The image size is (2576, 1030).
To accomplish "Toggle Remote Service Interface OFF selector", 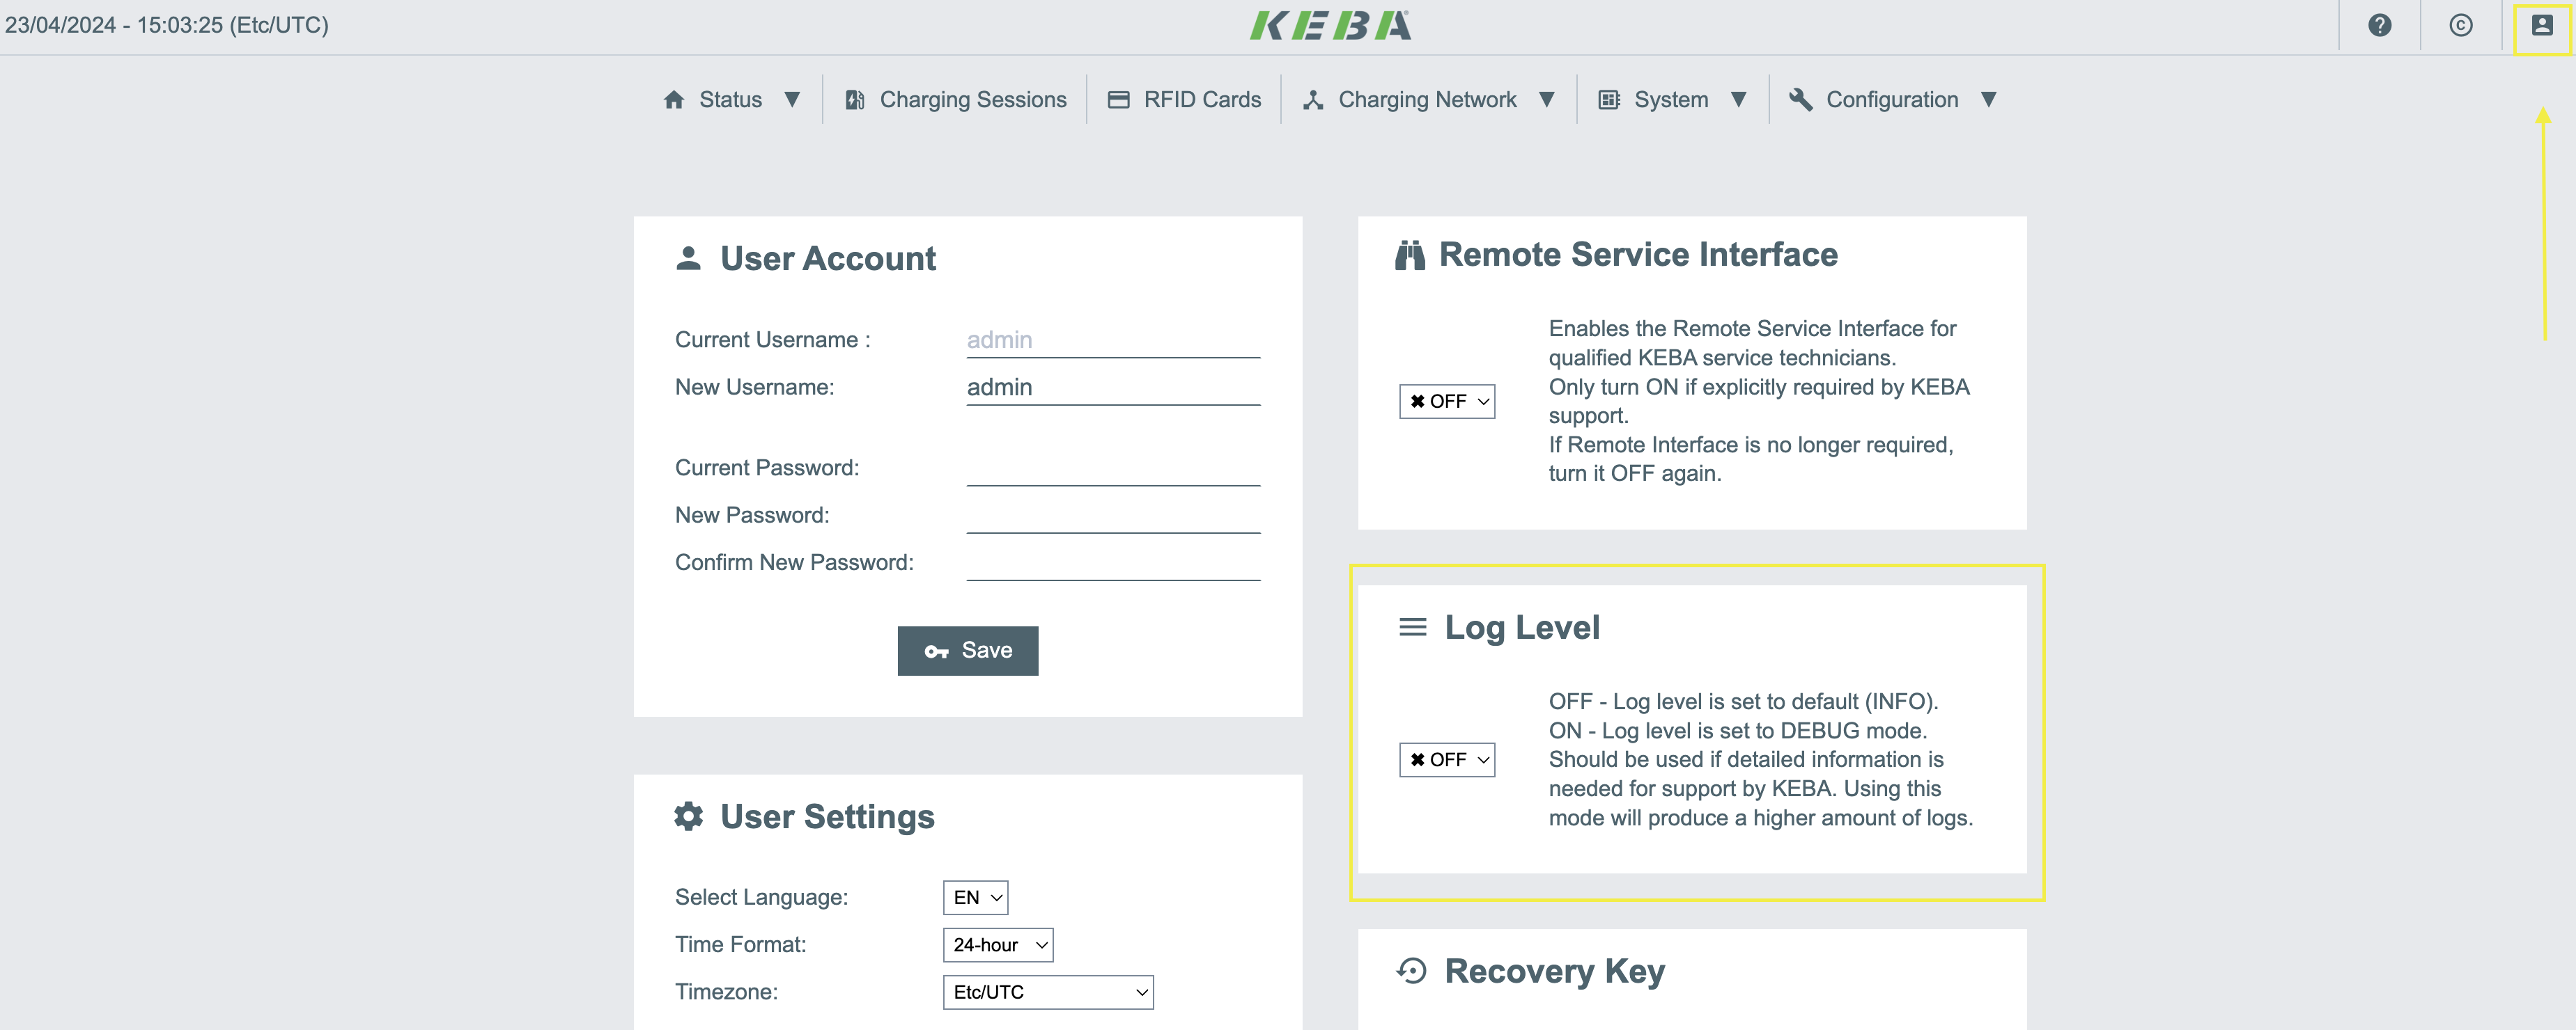I will coord(1446,402).
